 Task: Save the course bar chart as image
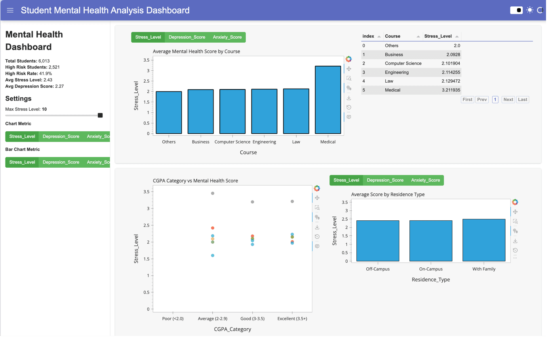coord(350,98)
